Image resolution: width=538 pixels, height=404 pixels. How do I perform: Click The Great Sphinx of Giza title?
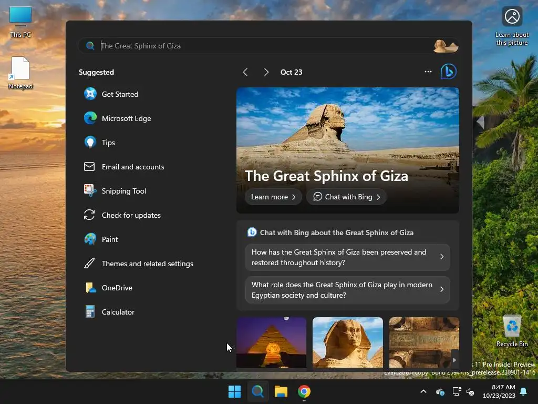[326, 176]
